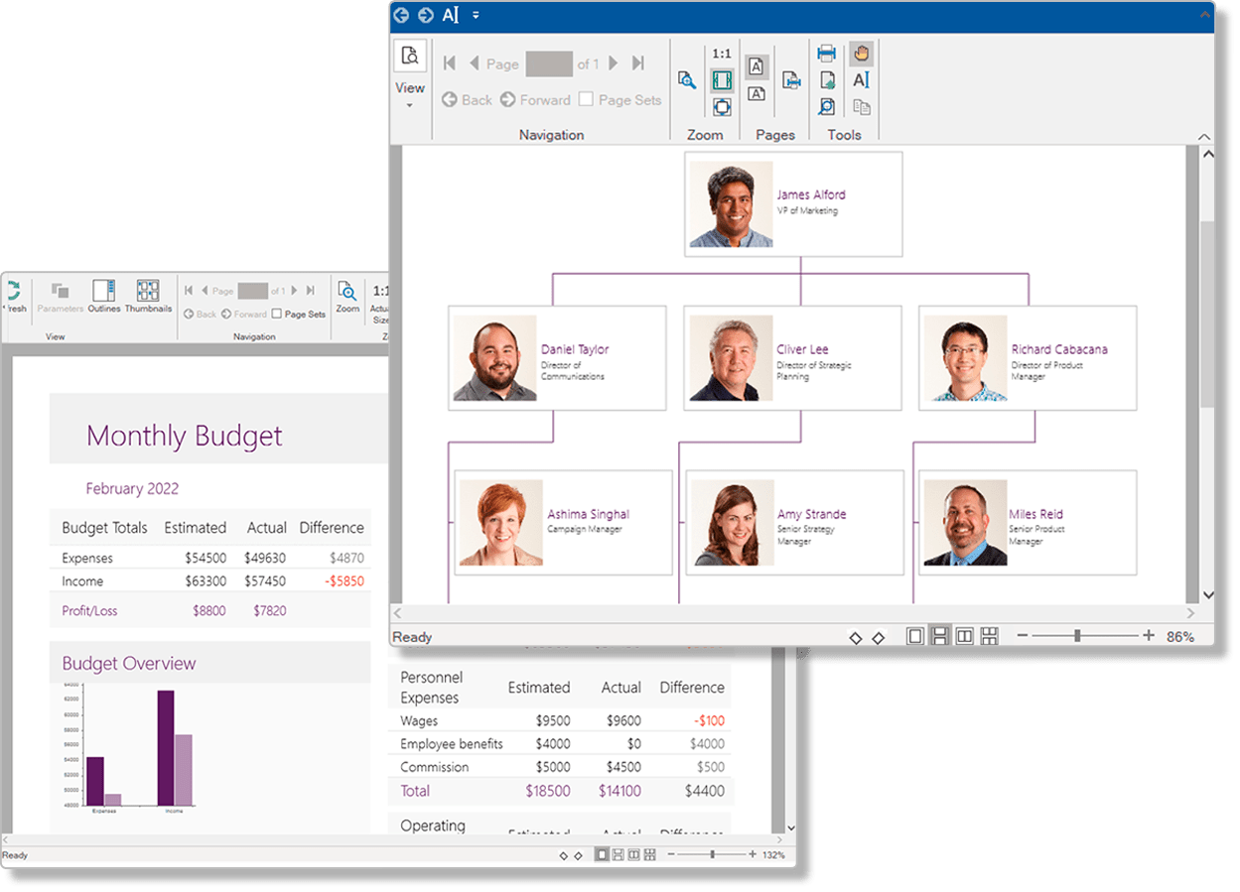The image size is (1240, 892).
Task: Click the watermark diamond icon in the status bar
Action: [856, 636]
